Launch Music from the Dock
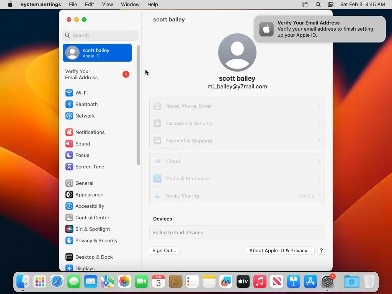The height and width of the screenshot is (294, 392). tap(260, 281)
